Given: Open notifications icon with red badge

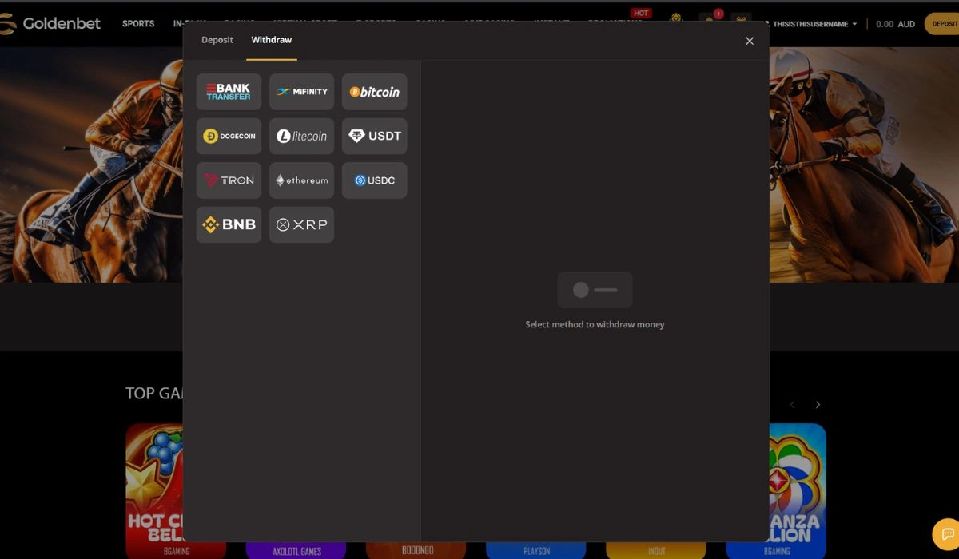Looking at the screenshot, I should click(x=710, y=19).
